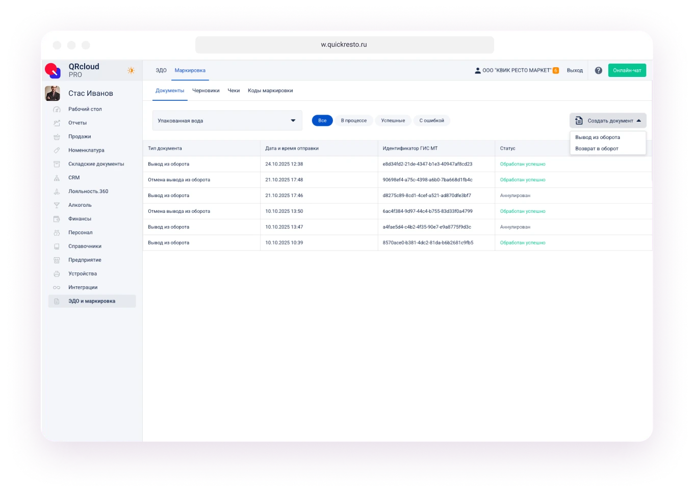Select the В процессе filter chip

[353, 121]
